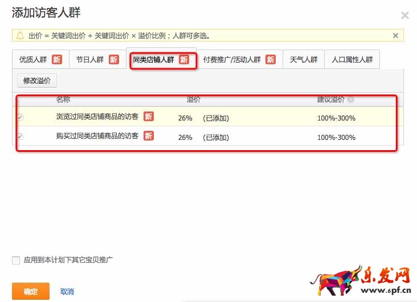Enable 应用到本计划下其它宝贝推广 checkbox
This screenshot has height=302, width=417.
pos(16,260)
